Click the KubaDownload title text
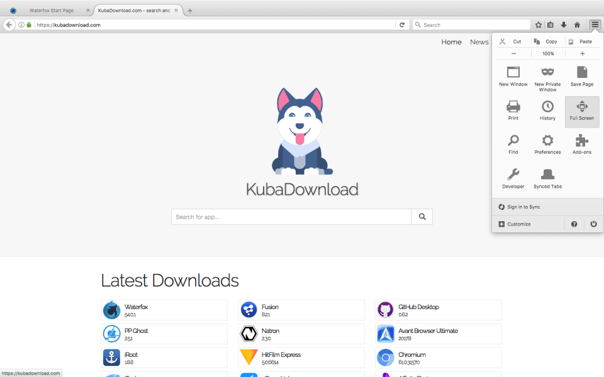 [x=302, y=189]
